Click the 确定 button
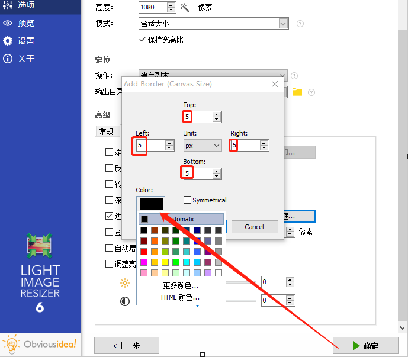Screen dimensions: 408x357 coord(365,346)
